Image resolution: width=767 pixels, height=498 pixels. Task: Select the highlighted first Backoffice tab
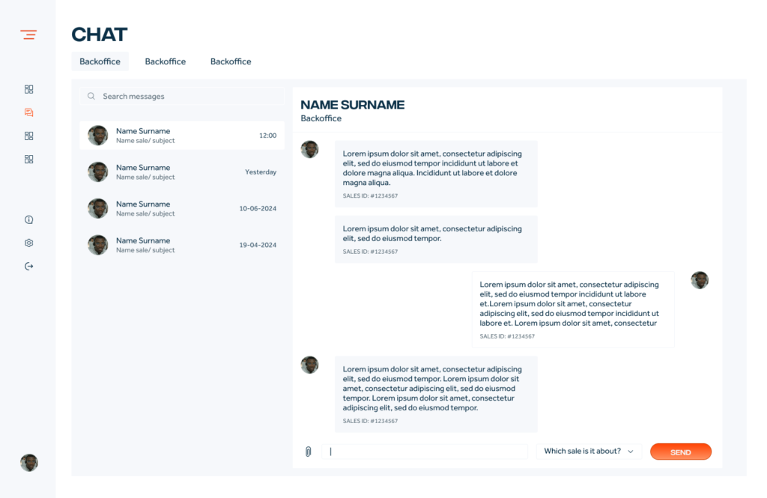coord(100,61)
